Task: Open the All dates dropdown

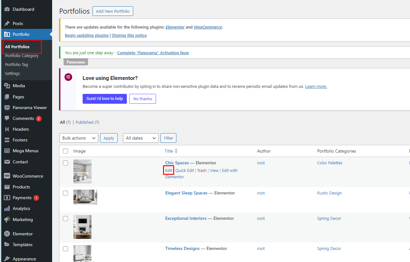Action: click(141, 138)
